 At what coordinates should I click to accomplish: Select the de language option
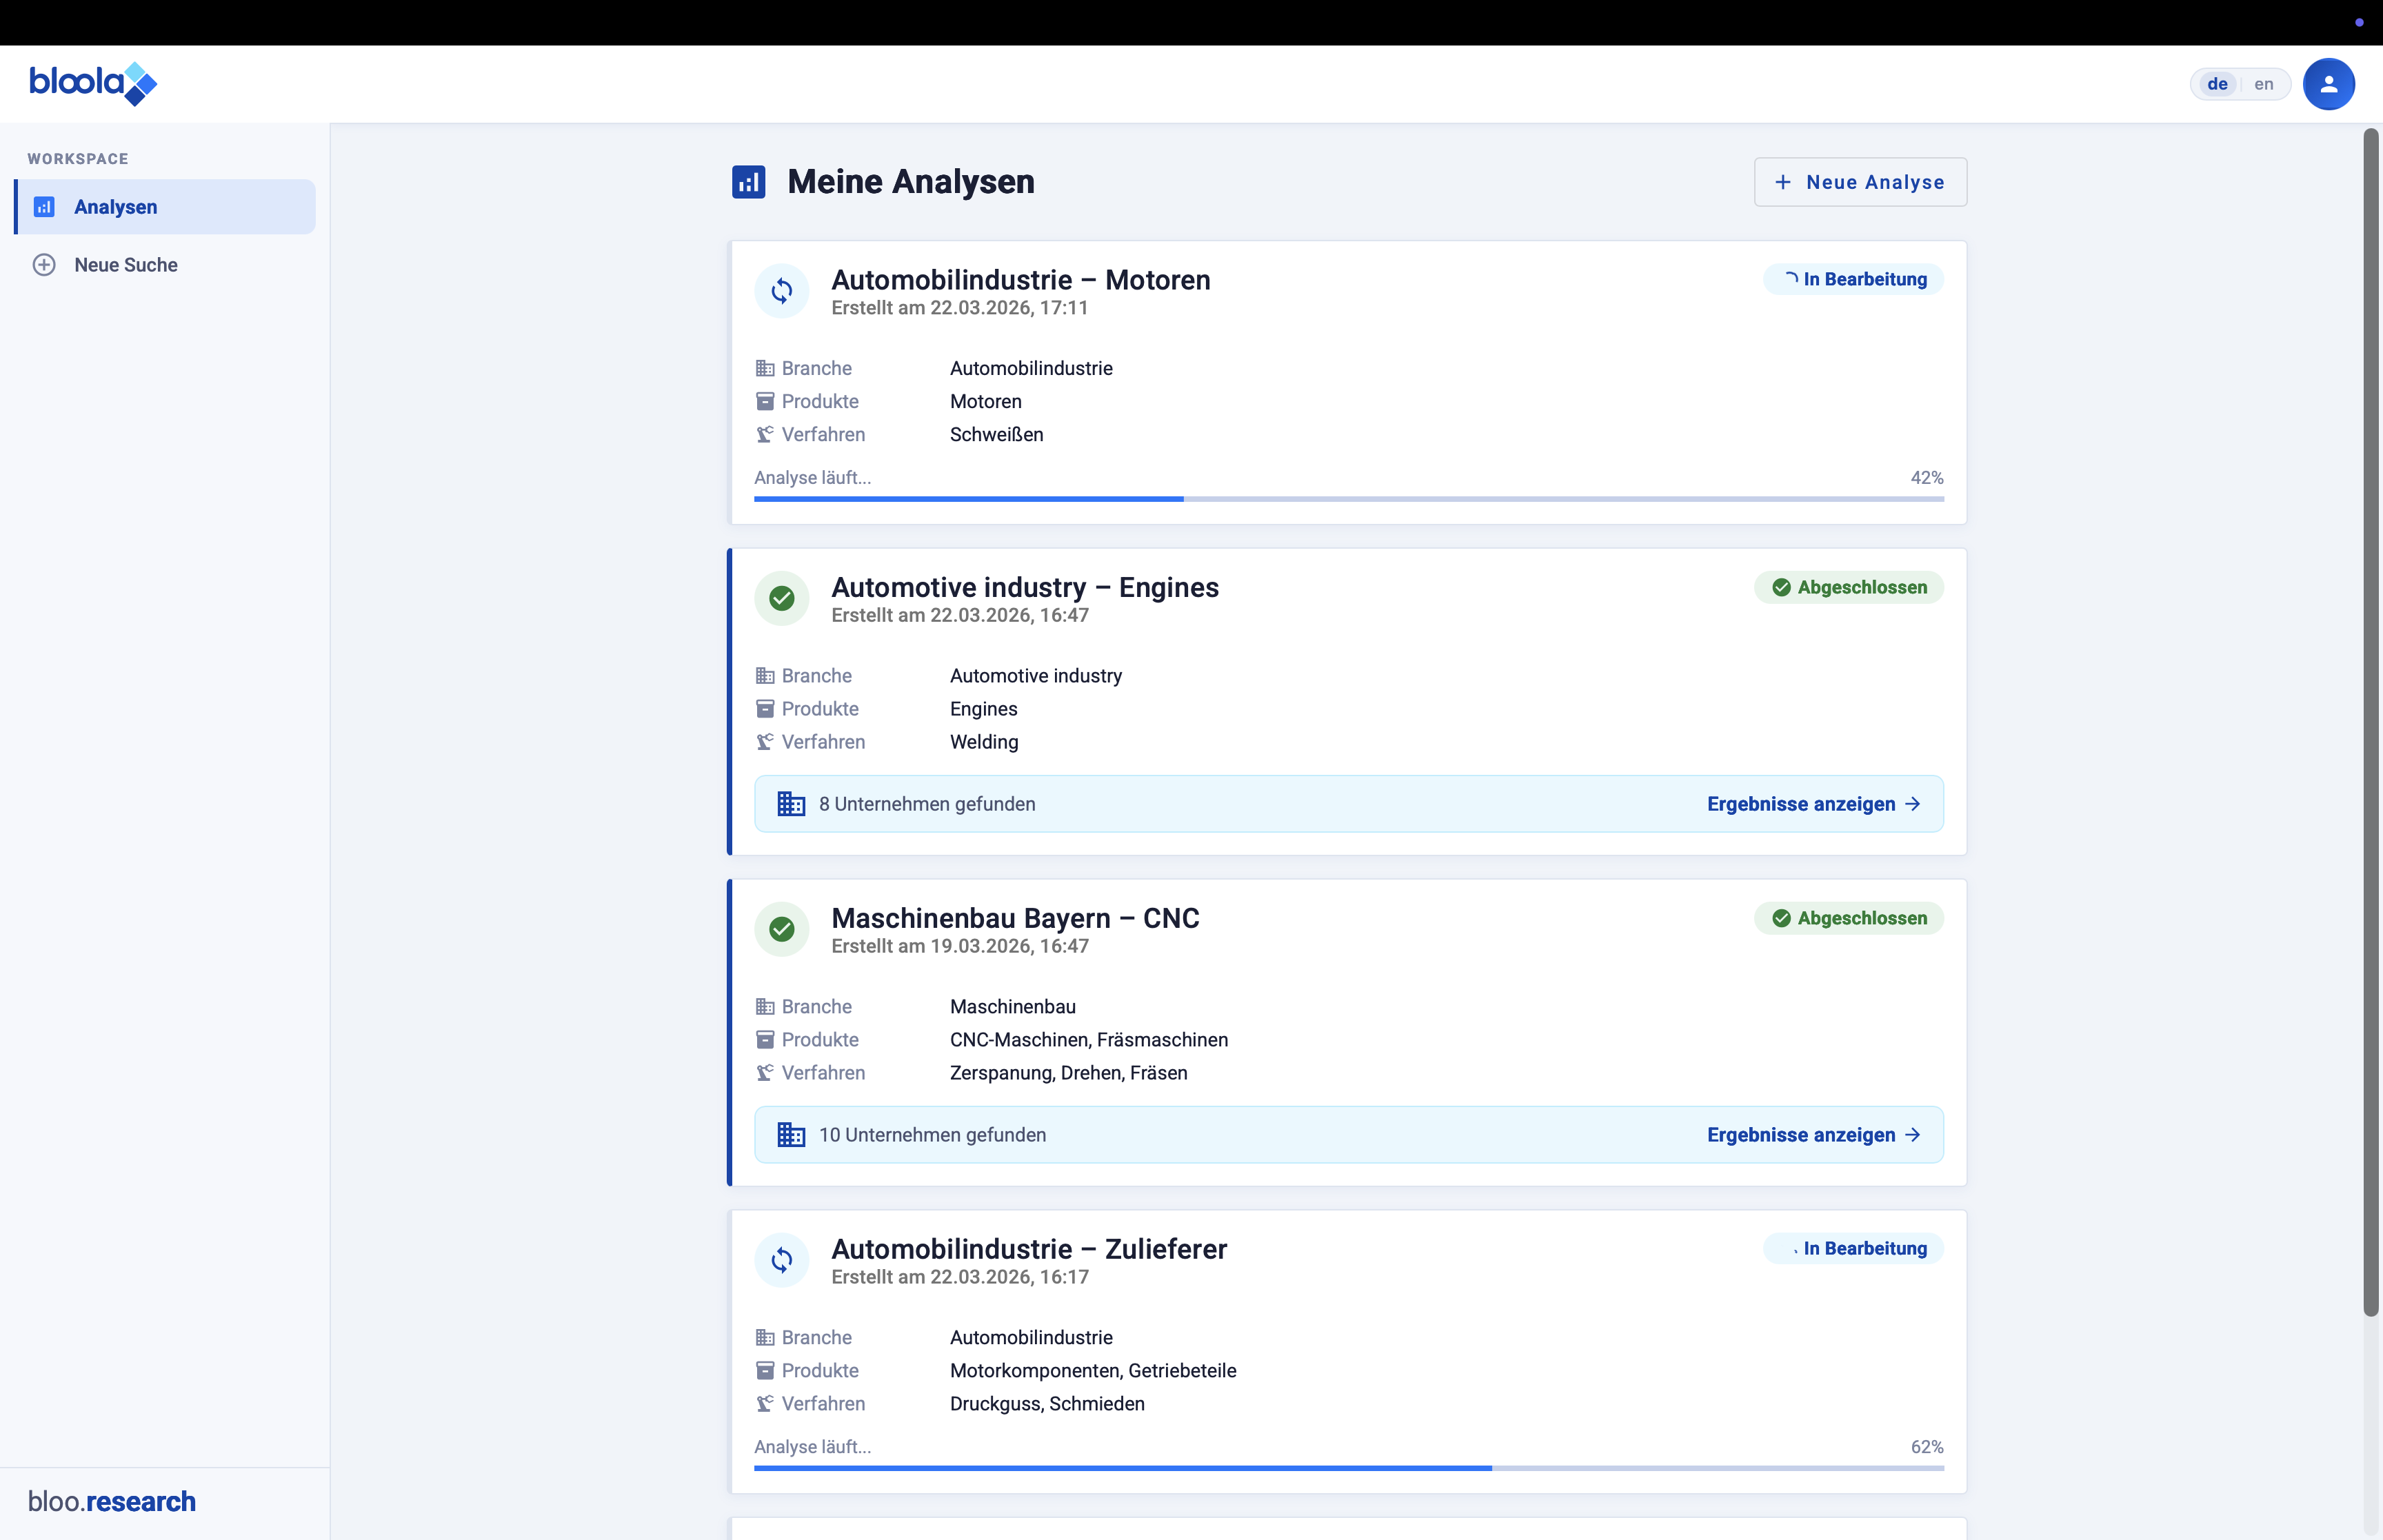2217,84
